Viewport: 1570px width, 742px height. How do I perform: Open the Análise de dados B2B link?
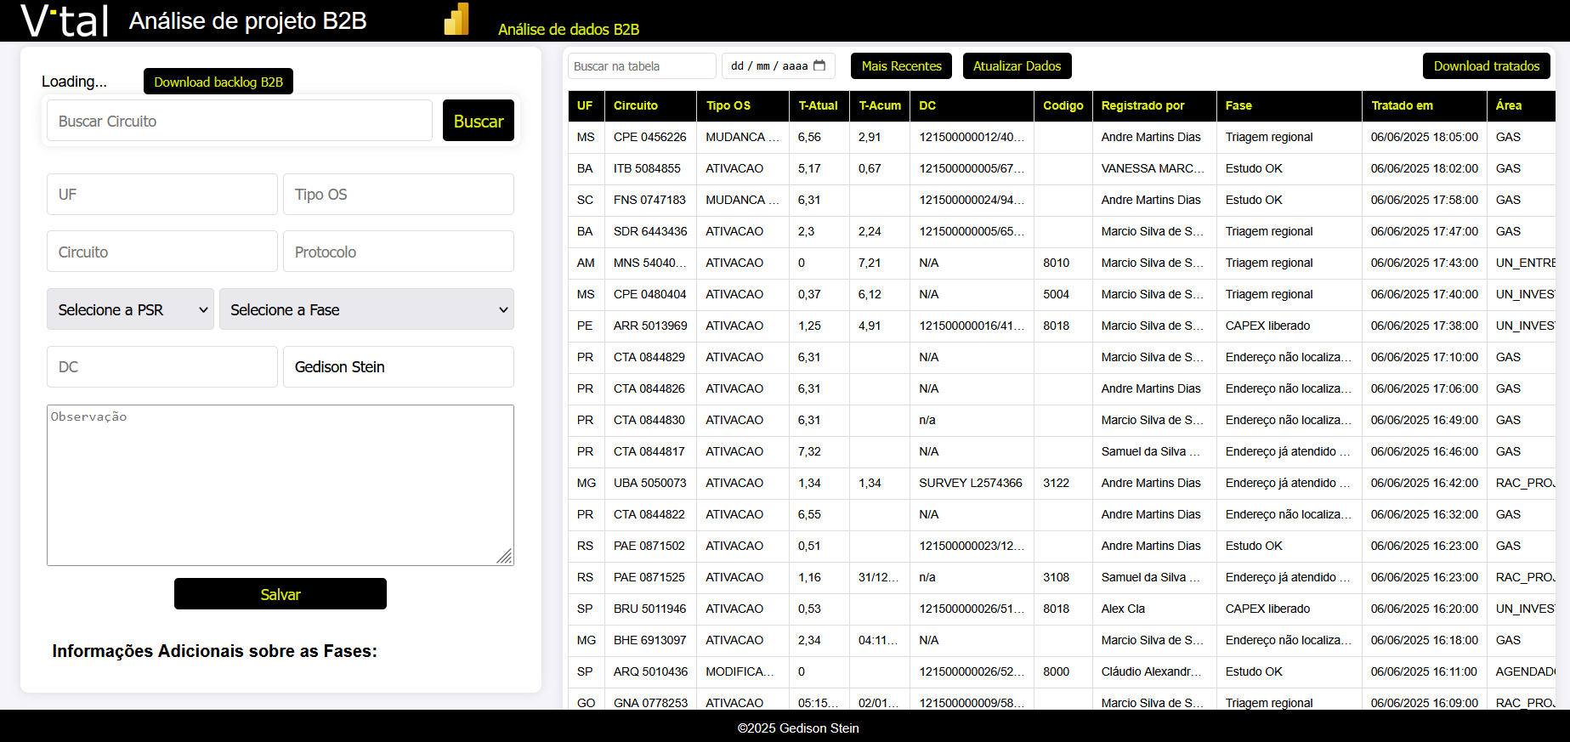(568, 29)
